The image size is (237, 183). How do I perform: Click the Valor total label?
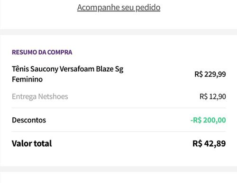32,143
